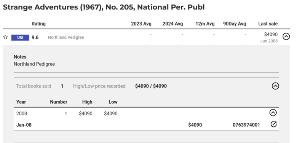
Task: Click the High column header
Action: click(87, 102)
